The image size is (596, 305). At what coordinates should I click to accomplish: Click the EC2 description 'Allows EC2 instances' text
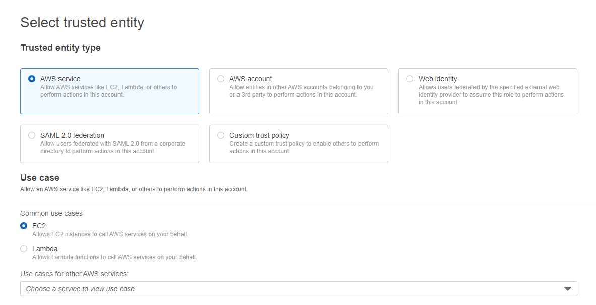click(x=110, y=234)
